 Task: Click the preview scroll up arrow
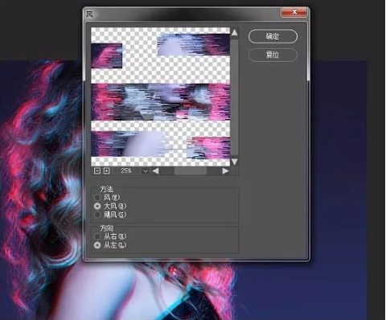click(235, 33)
